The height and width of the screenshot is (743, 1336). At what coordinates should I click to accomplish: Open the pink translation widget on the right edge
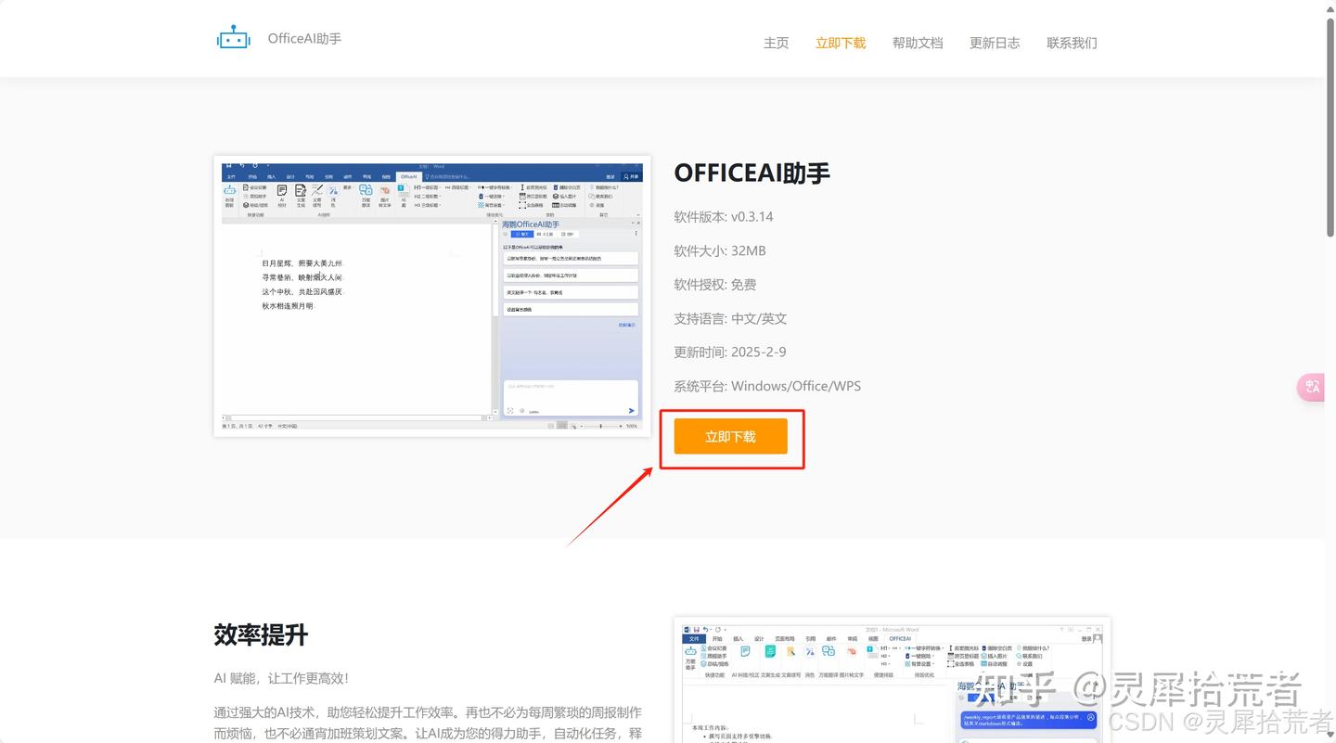(1311, 387)
